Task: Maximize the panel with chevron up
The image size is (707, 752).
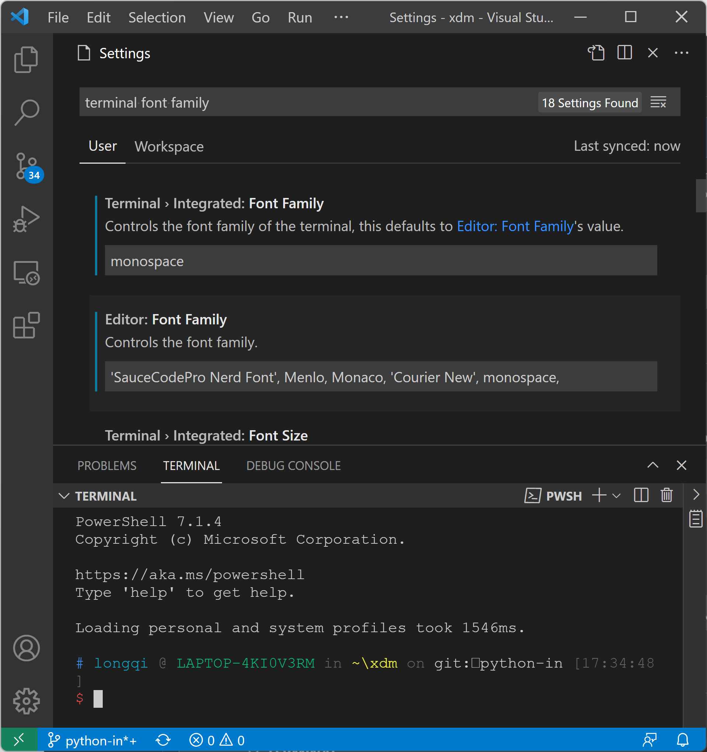Action: (653, 465)
